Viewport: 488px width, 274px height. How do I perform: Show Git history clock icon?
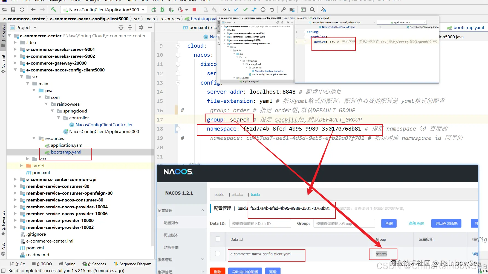(263, 10)
